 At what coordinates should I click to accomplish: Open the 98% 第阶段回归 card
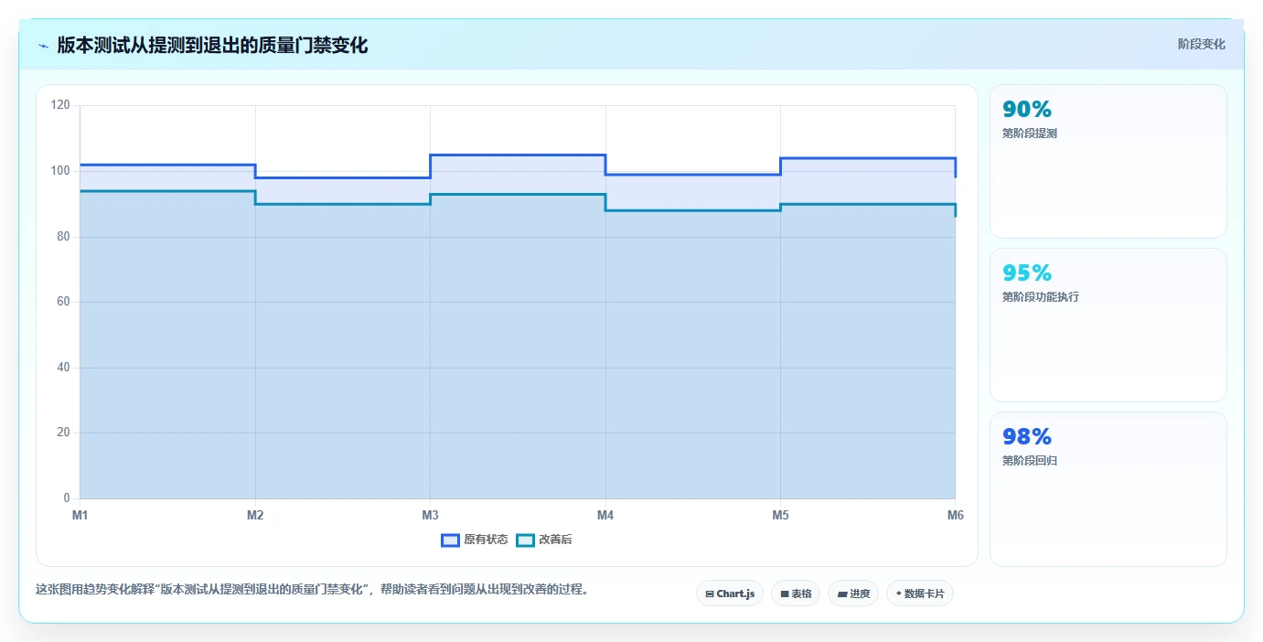(x=1108, y=489)
